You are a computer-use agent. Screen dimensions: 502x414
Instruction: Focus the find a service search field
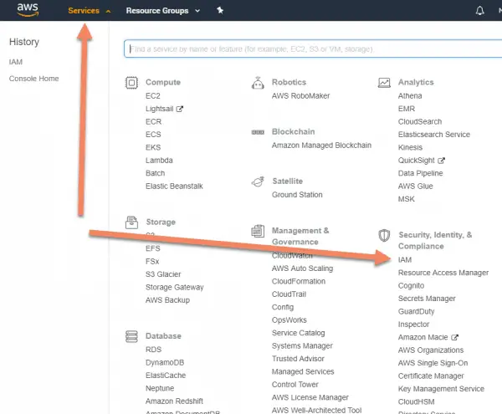coord(313,49)
